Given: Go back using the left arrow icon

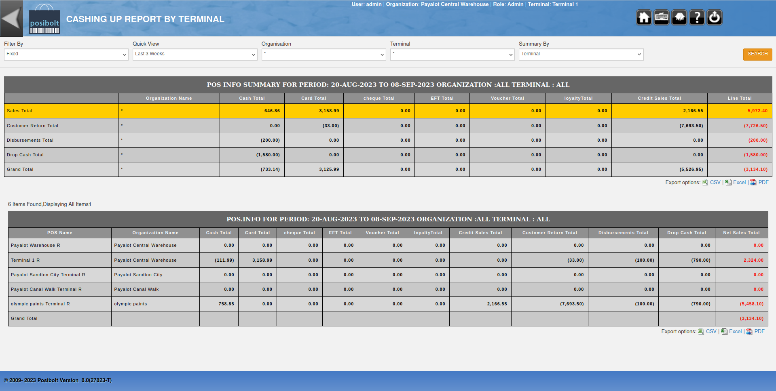Looking at the screenshot, I should 11,18.
